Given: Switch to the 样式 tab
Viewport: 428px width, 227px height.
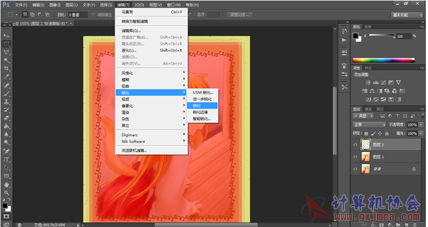Looking at the screenshot, I should (368, 68).
